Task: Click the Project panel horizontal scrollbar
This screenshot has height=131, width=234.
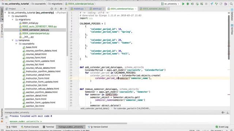Action: point(23,109)
